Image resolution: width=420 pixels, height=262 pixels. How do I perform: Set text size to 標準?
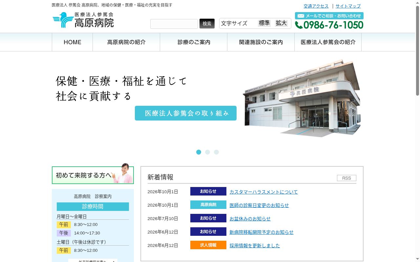pyautogui.click(x=264, y=23)
